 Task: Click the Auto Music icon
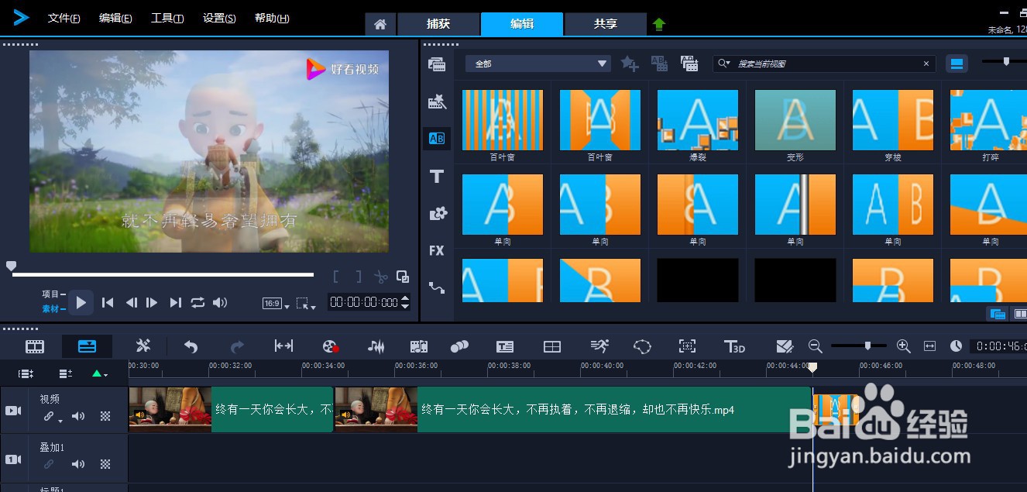(x=419, y=346)
